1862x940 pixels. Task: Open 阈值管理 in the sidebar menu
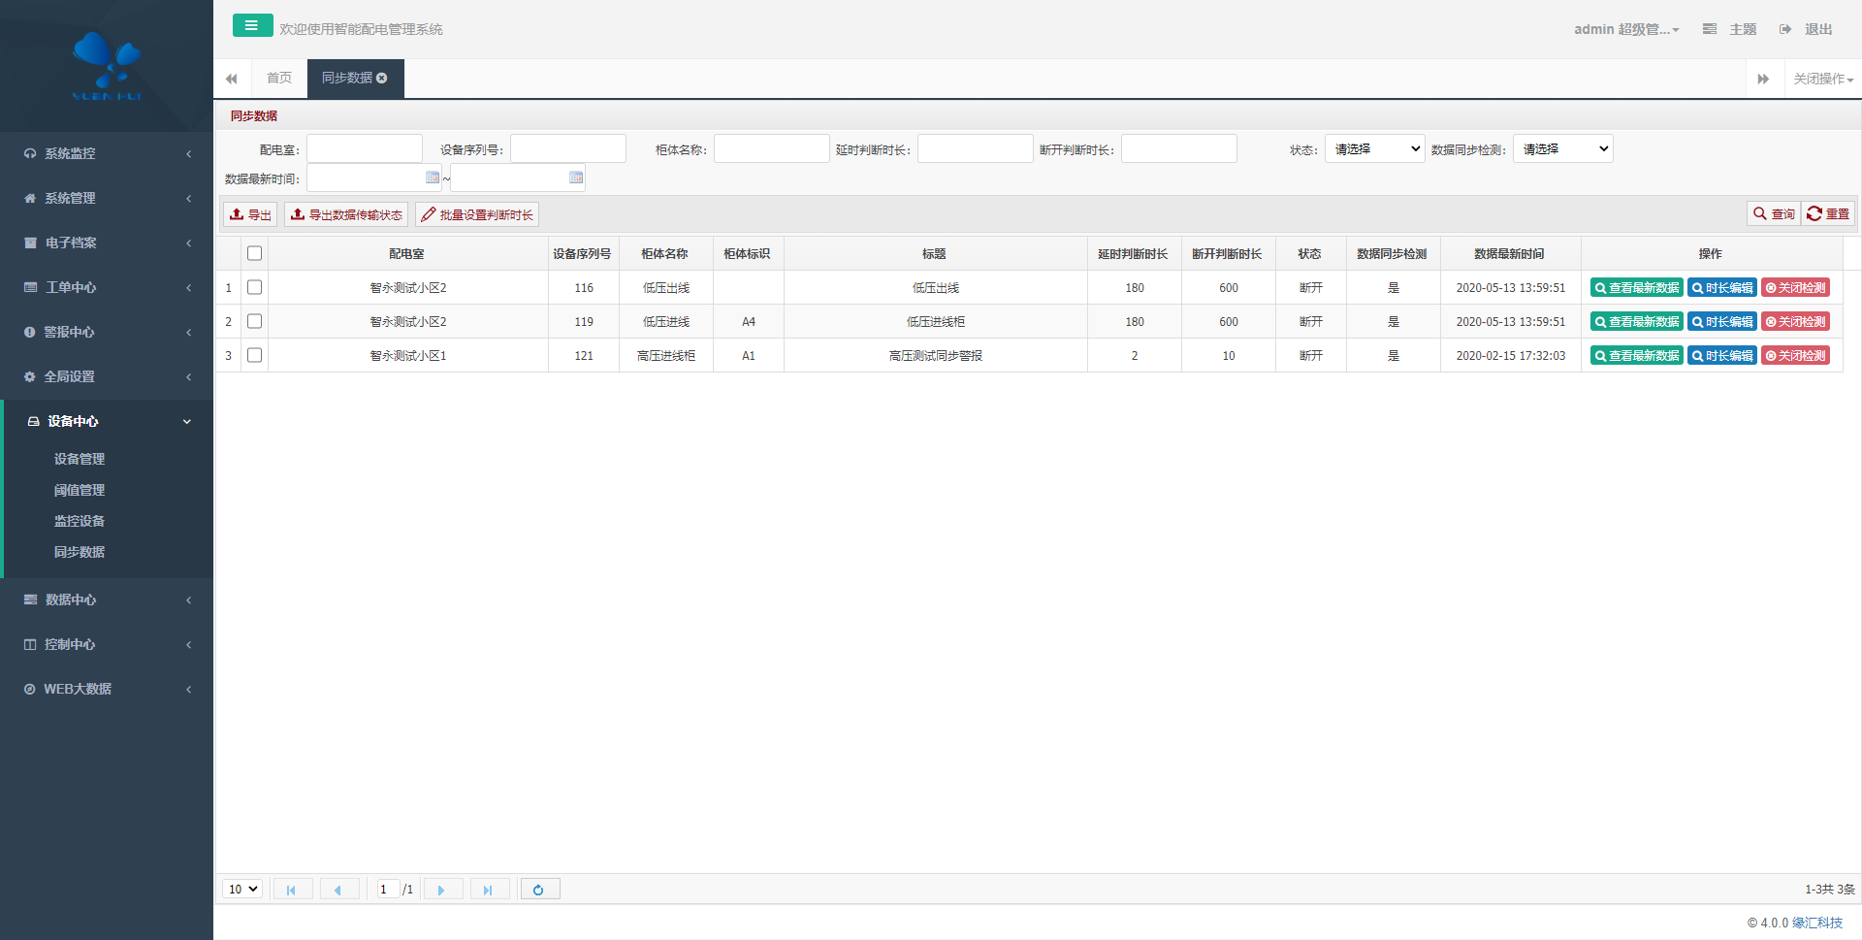80,491
